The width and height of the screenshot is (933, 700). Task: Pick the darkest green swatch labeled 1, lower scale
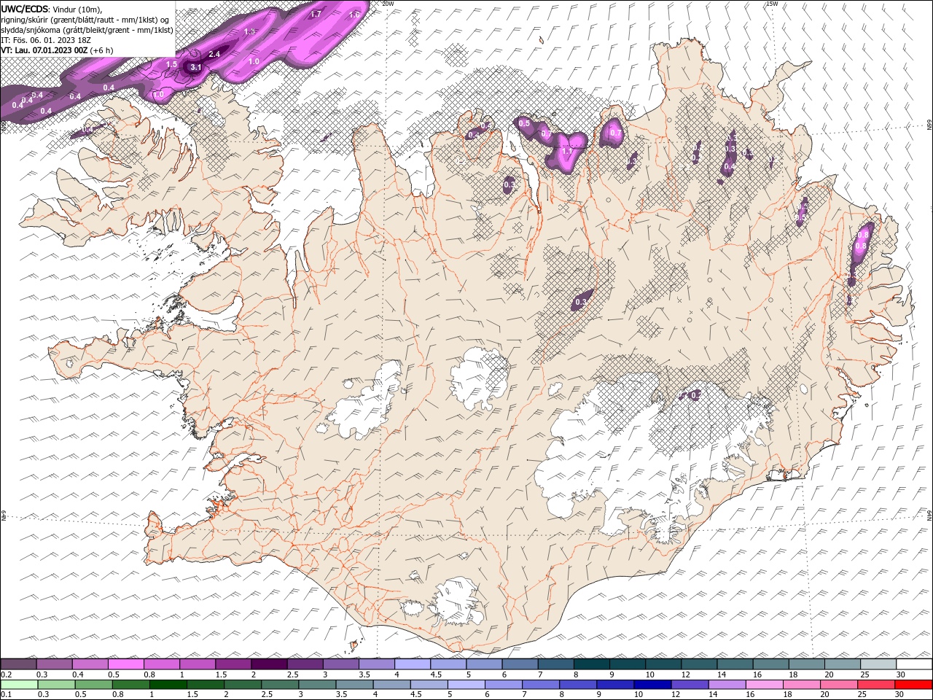click(x=168, y=685)
